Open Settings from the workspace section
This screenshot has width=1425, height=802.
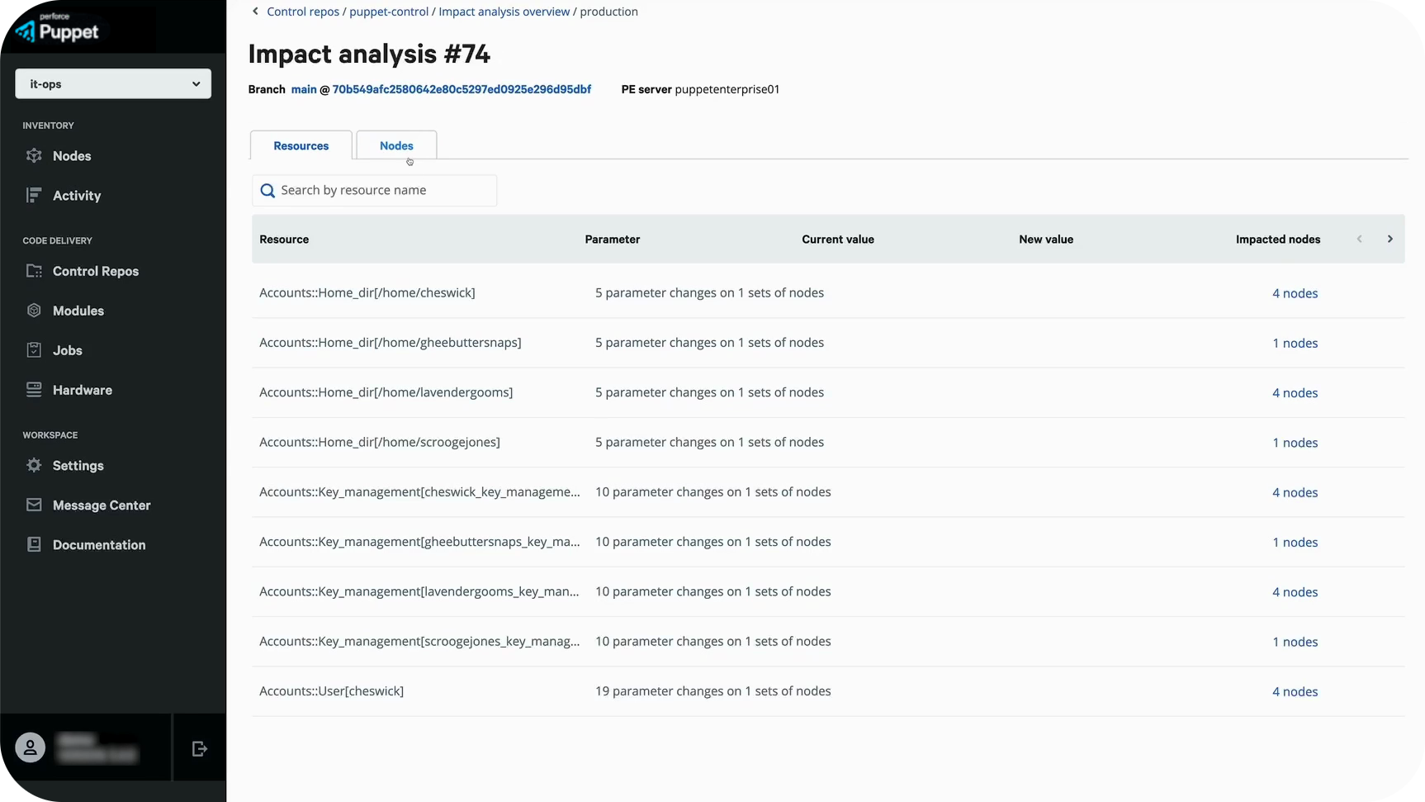click(x=33, y=465)
